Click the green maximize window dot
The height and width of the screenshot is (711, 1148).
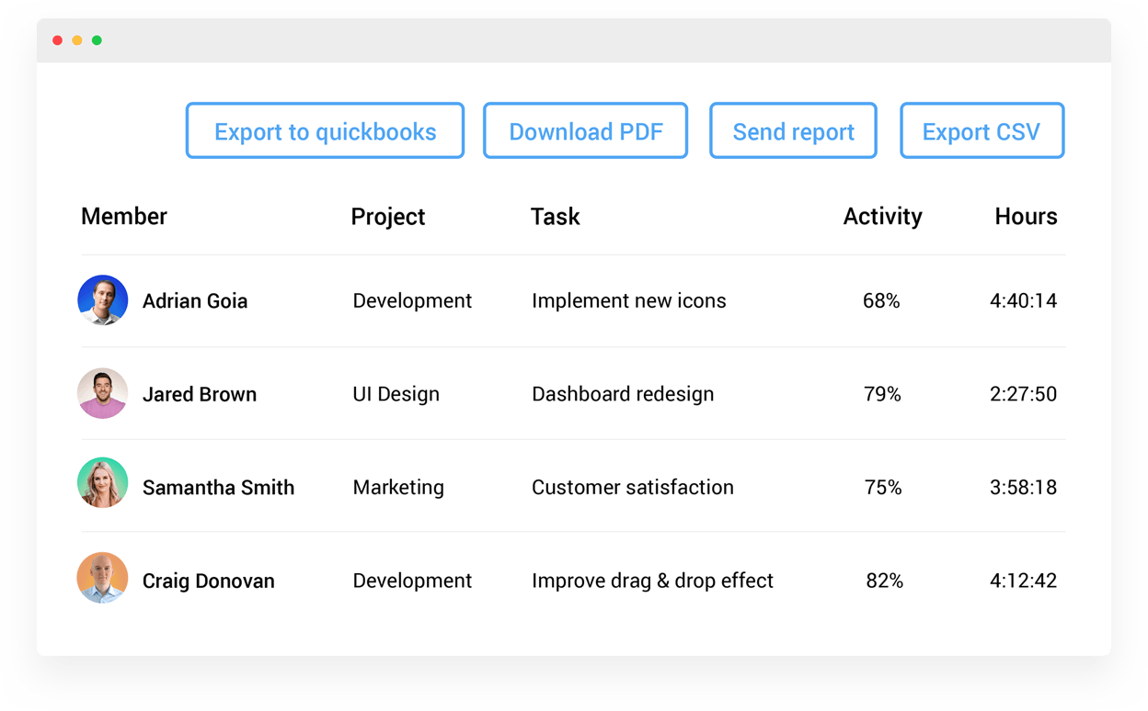tap(97, 40)
